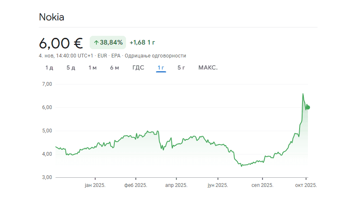This screenshot has width=353, height=204.
Task: Click the 7,00 y-axis label
Action: 47,84
